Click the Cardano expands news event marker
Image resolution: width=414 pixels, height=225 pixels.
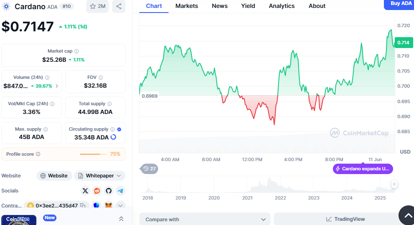(x=363, y=169)
